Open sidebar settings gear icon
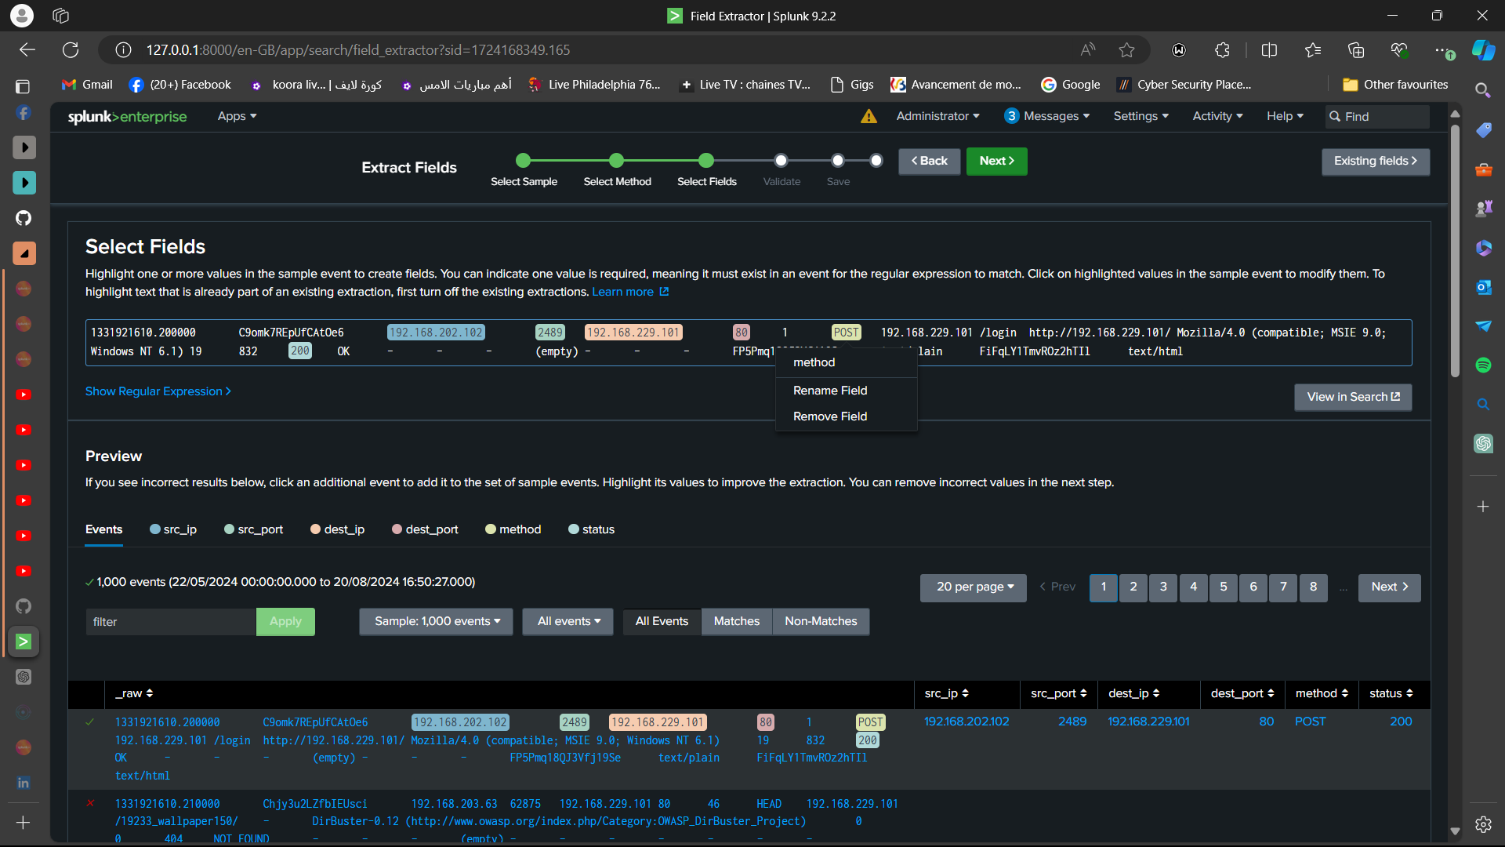 (1483, 824)
